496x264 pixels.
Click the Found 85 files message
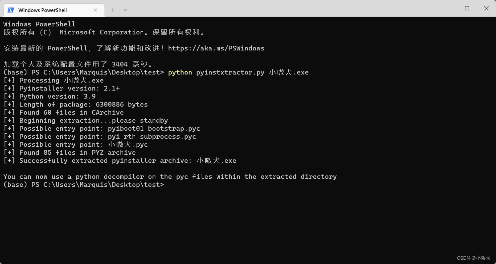(69, 152)
